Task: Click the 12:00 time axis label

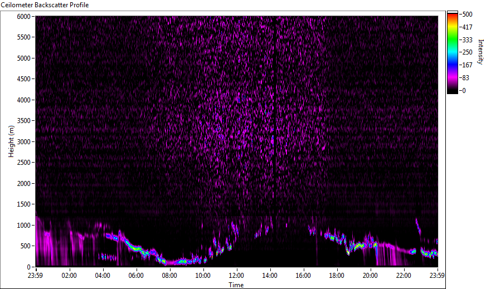Action: click(236, 276)
